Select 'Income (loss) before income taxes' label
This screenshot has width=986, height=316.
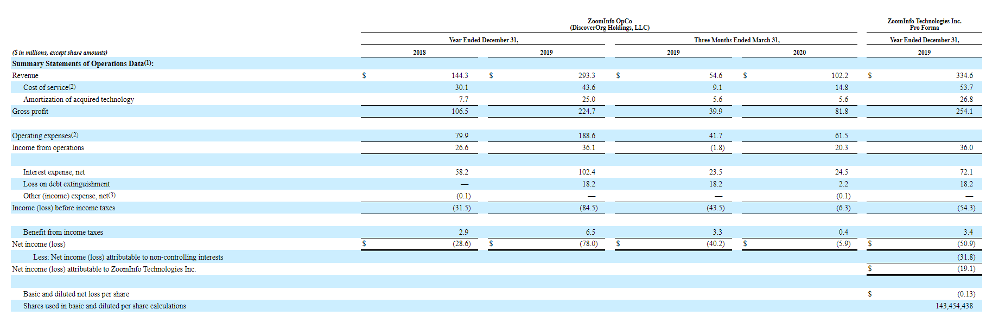[x=63, y=208]
